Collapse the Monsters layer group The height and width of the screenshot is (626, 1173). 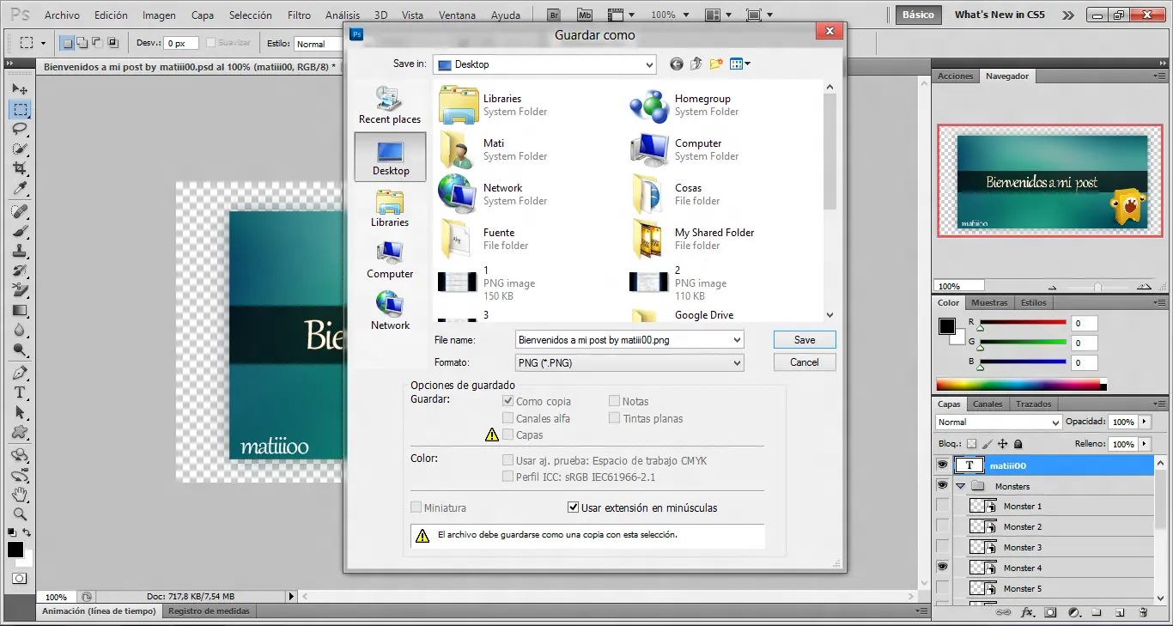(x=961, y=486)
